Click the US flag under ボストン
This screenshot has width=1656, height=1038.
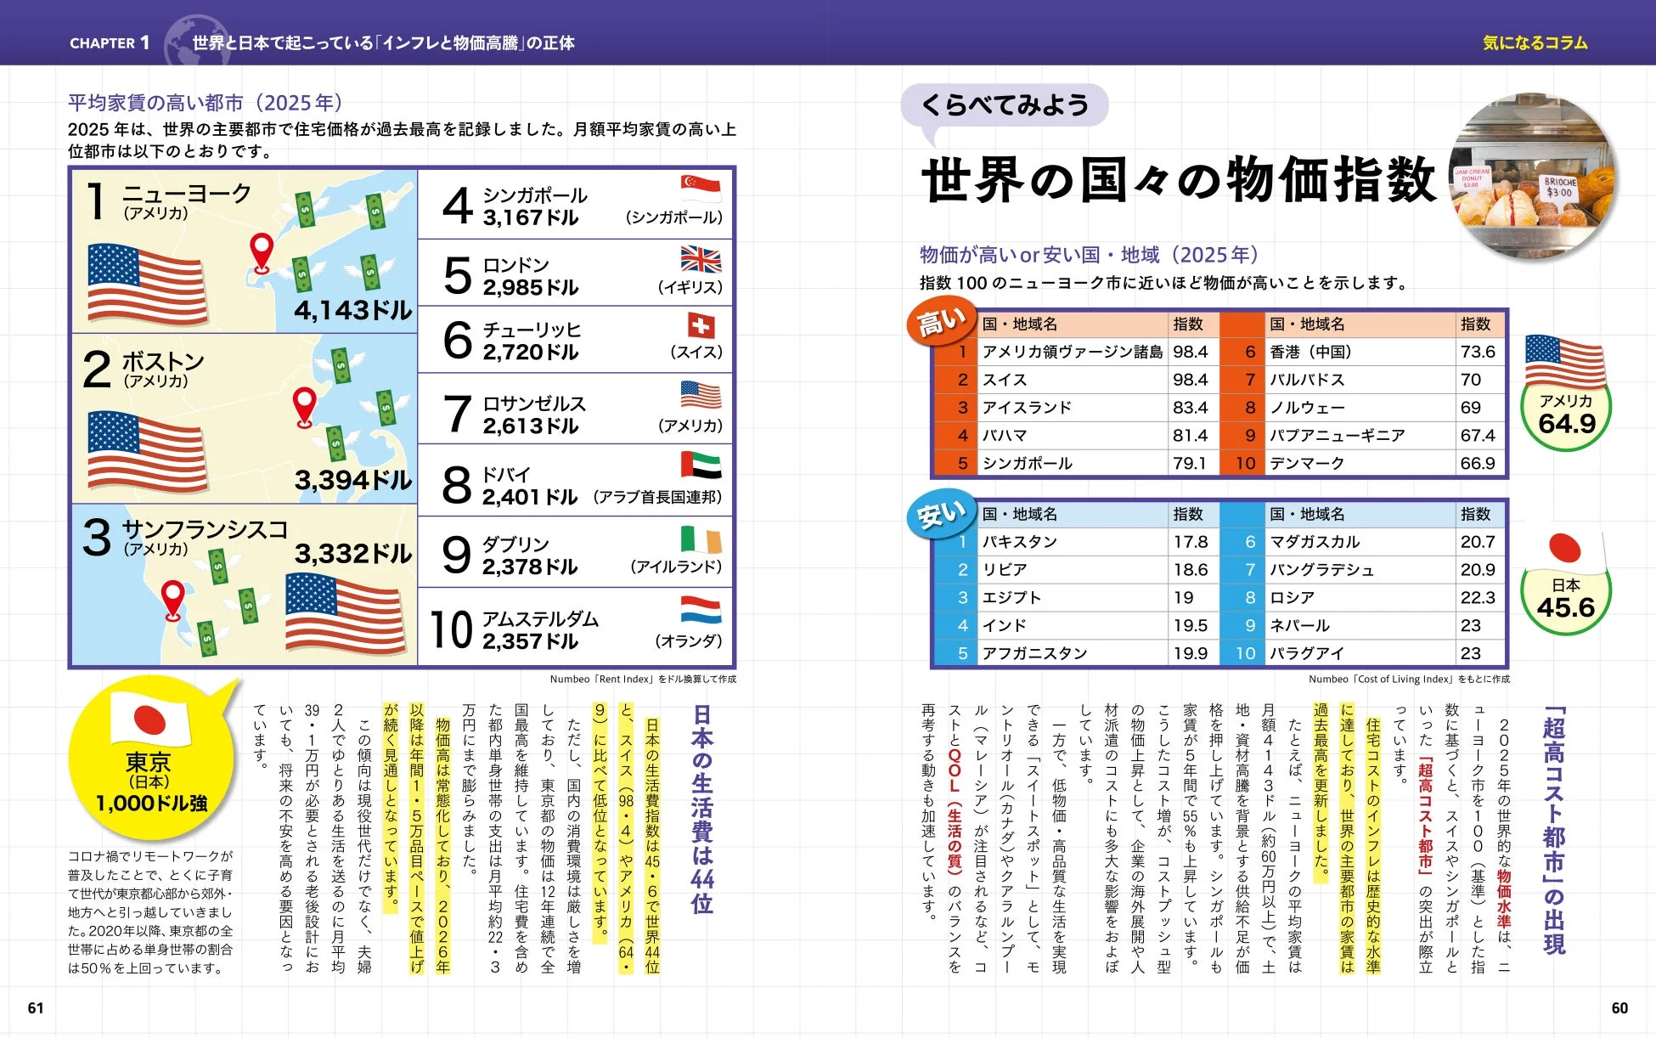click(147, 452)
